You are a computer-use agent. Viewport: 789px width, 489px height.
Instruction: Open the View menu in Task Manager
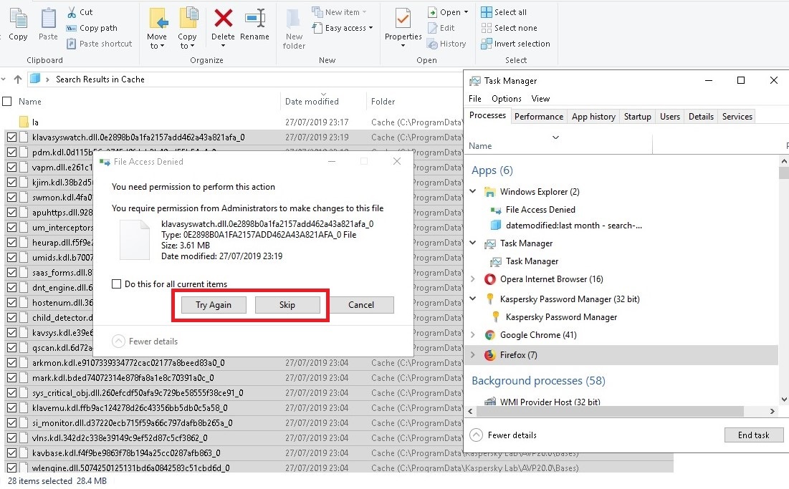pyautogui.click(x=540, y=99)
